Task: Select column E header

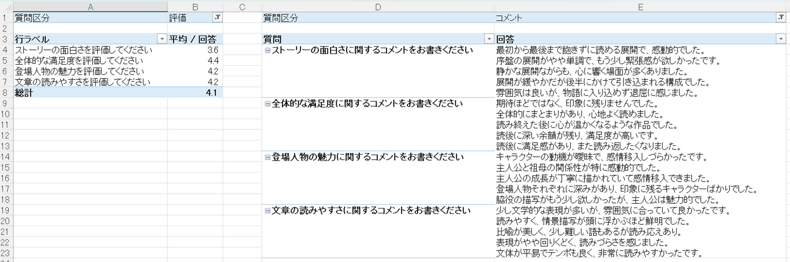Action: pos(640,7)
